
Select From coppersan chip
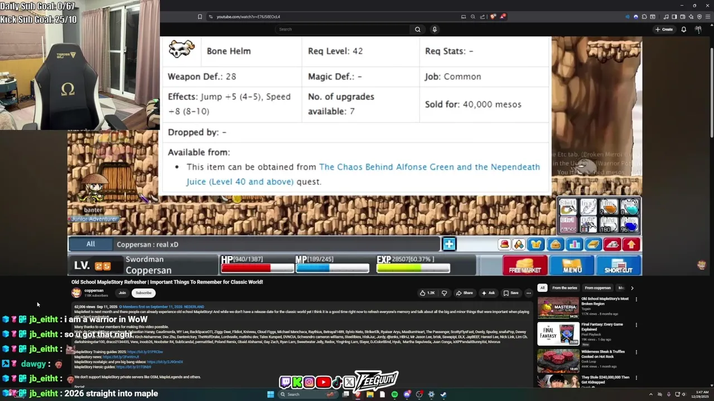coord(597,288)
